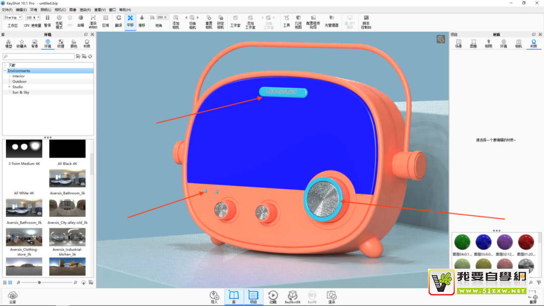Toggle Pause (暂停) real-time rendering

coord(47,20)
